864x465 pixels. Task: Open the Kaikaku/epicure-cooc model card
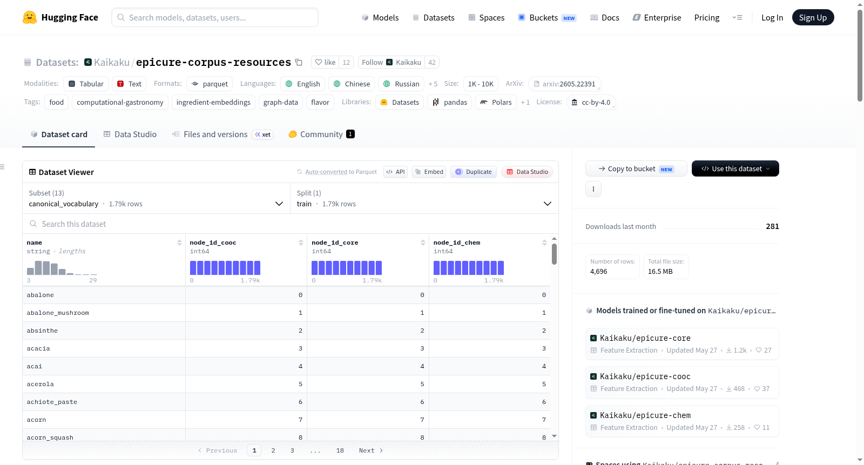click(x=682, y=382)
